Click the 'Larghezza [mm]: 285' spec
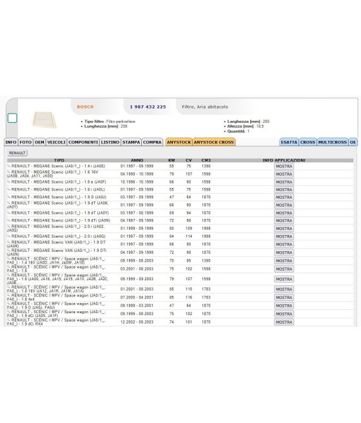 pos(248,121)
